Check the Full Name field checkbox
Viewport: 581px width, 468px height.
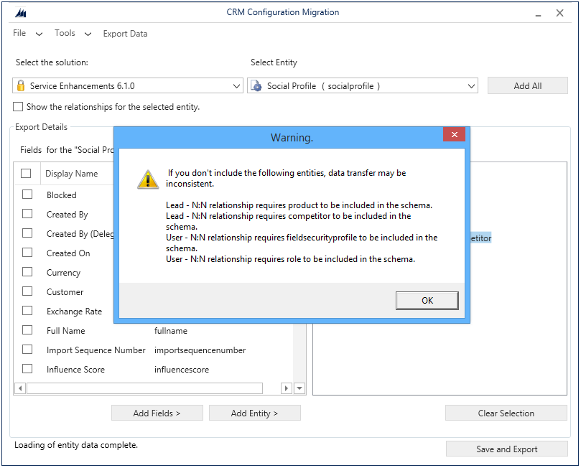(27, 330)
